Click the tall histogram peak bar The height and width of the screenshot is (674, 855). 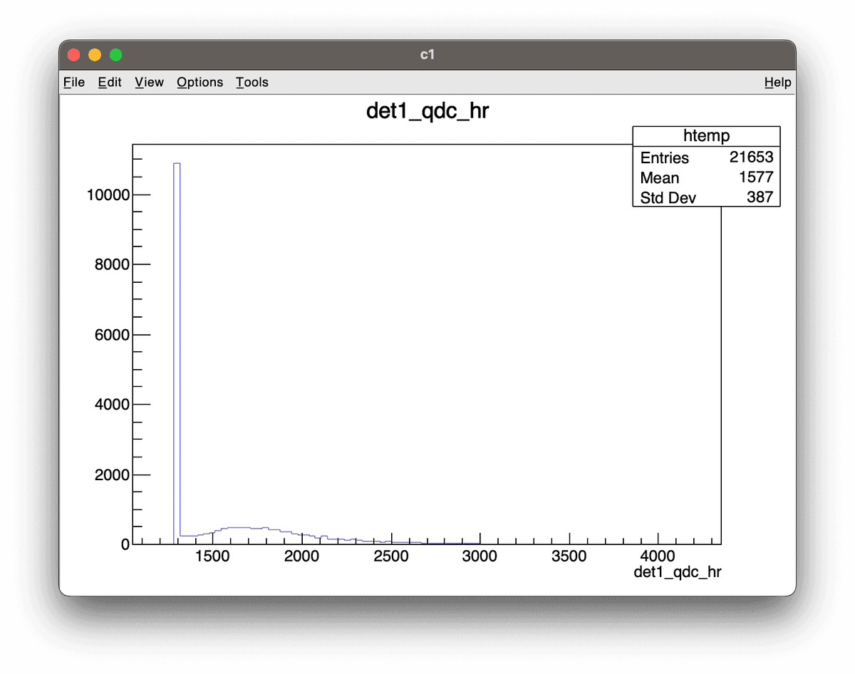(177, 353)
